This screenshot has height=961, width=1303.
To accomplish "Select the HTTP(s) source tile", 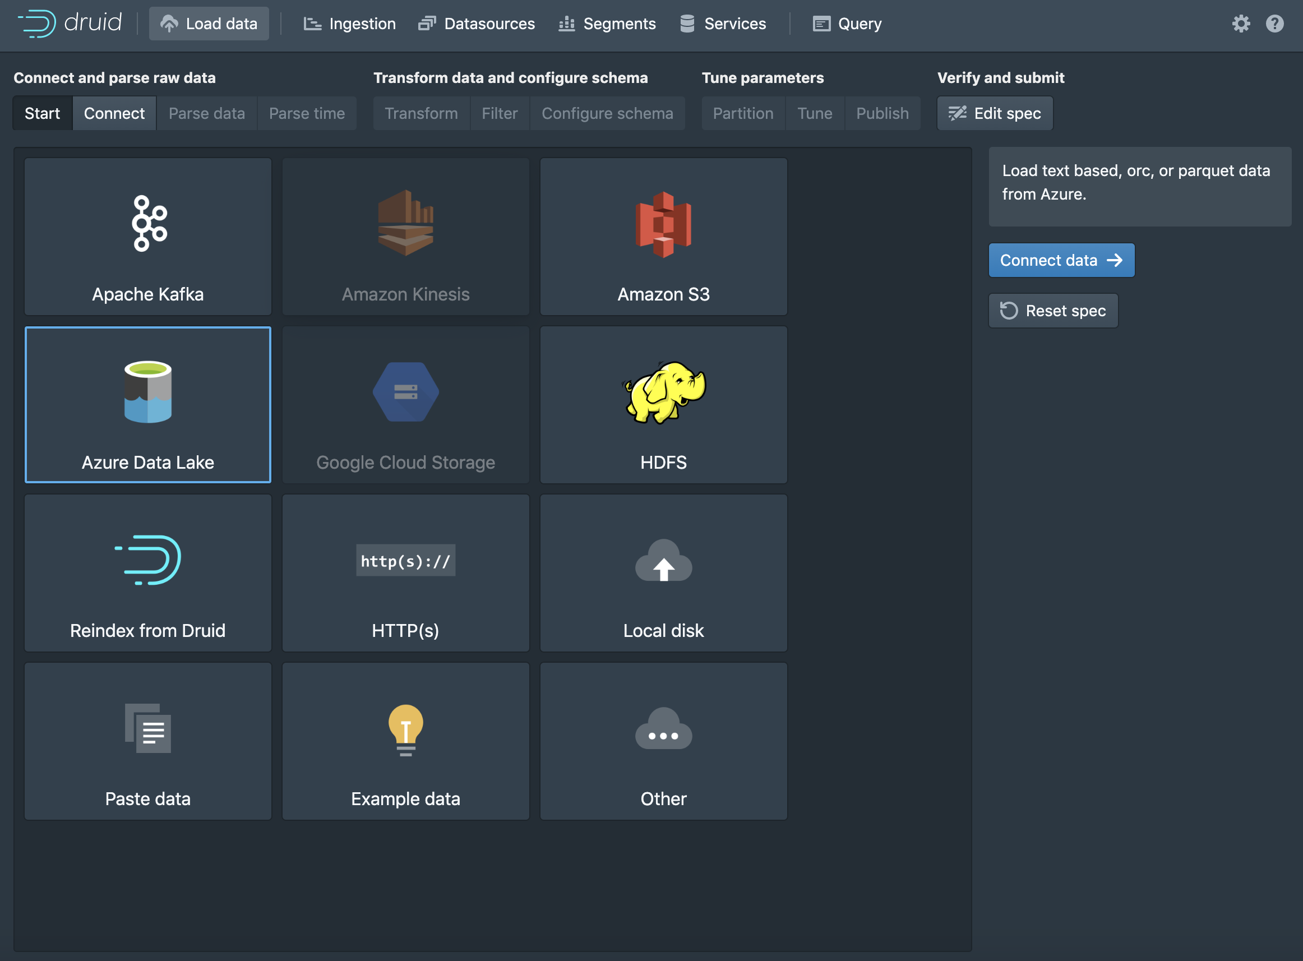I will click(x=405, y=573).
